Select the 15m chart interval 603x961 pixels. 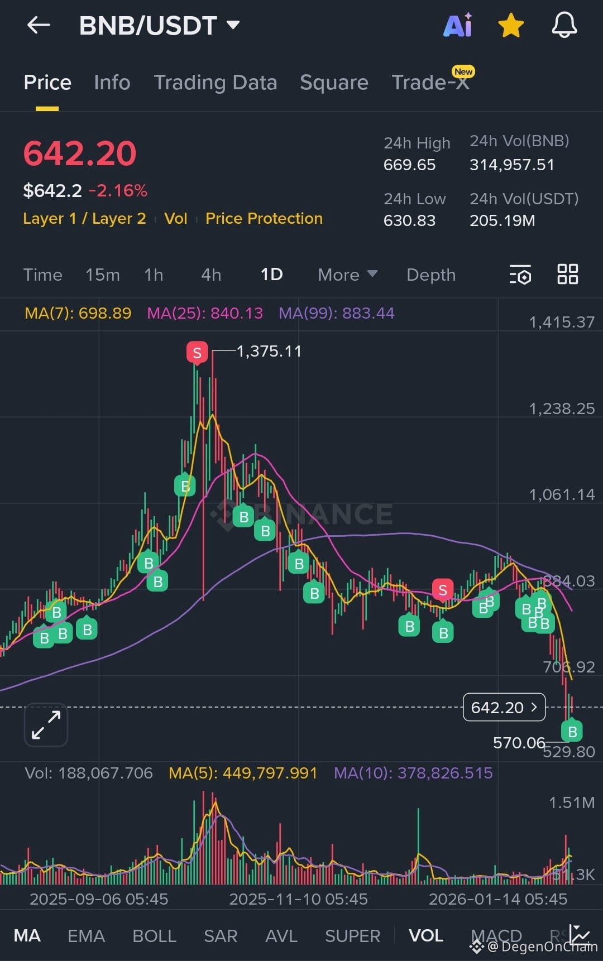[103, 275]
